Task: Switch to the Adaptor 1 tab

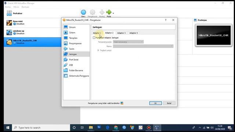Action: click(x=97, y=33)
